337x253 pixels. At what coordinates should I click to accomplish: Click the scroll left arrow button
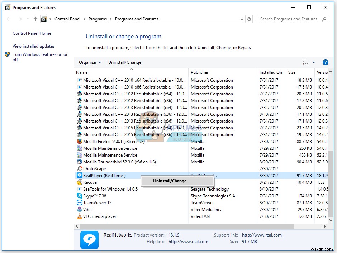click(77, 226)
